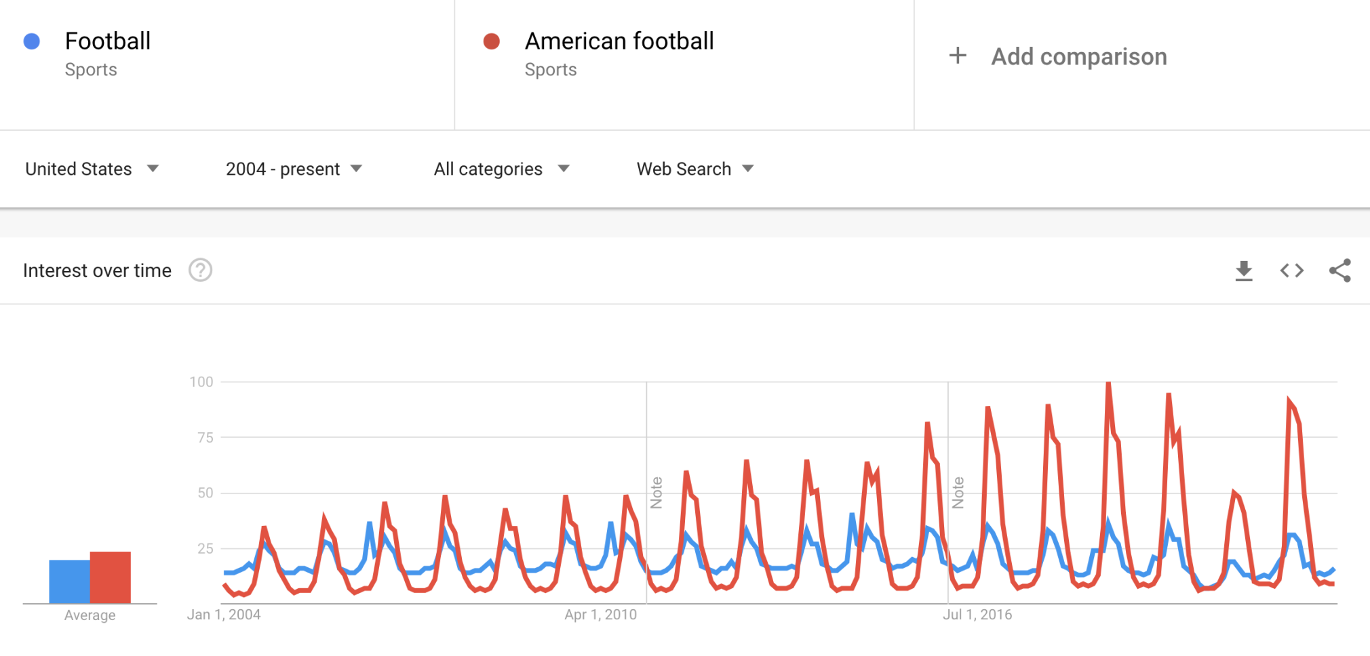Click the blue dot marking the Football term
Image resolution: width=1370 pixels, height=656 pixels.
coord(31,41)
